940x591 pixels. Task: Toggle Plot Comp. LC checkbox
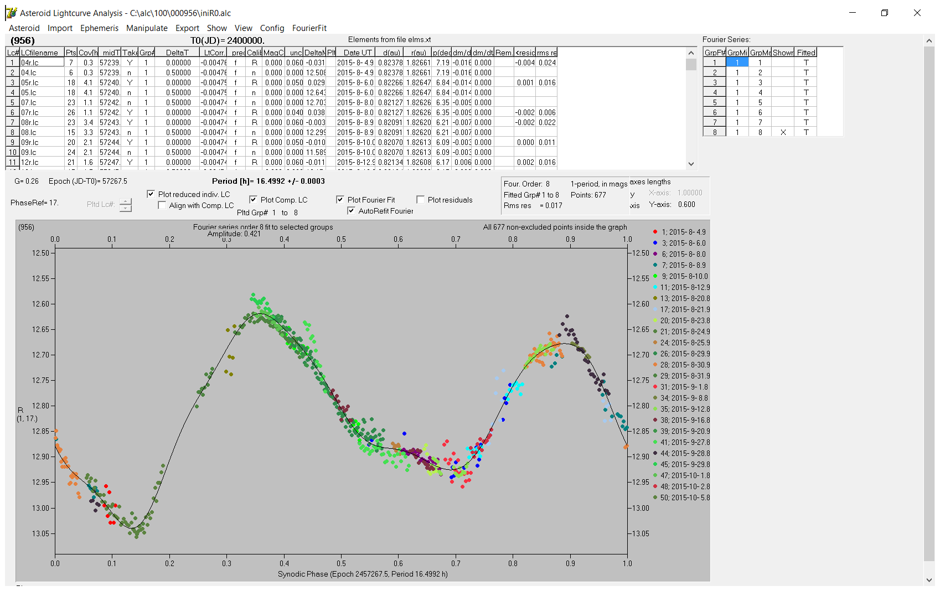coord(253,200)
